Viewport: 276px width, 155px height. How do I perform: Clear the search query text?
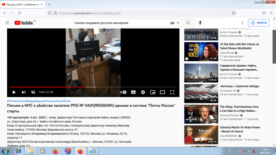pos(178,23)
